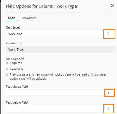Enable the Read-only checkbox
The image size is (117, 114).
pos(7,69)
